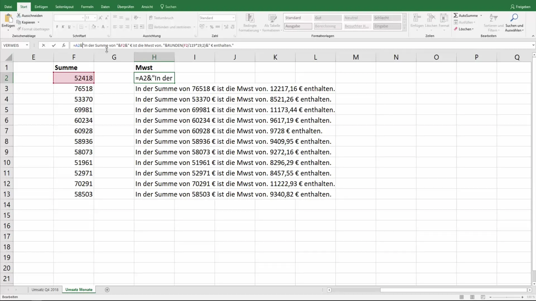Switch to normal view icon in status bar
This screenshot has height=301, width=536.
tap(462, 297)
